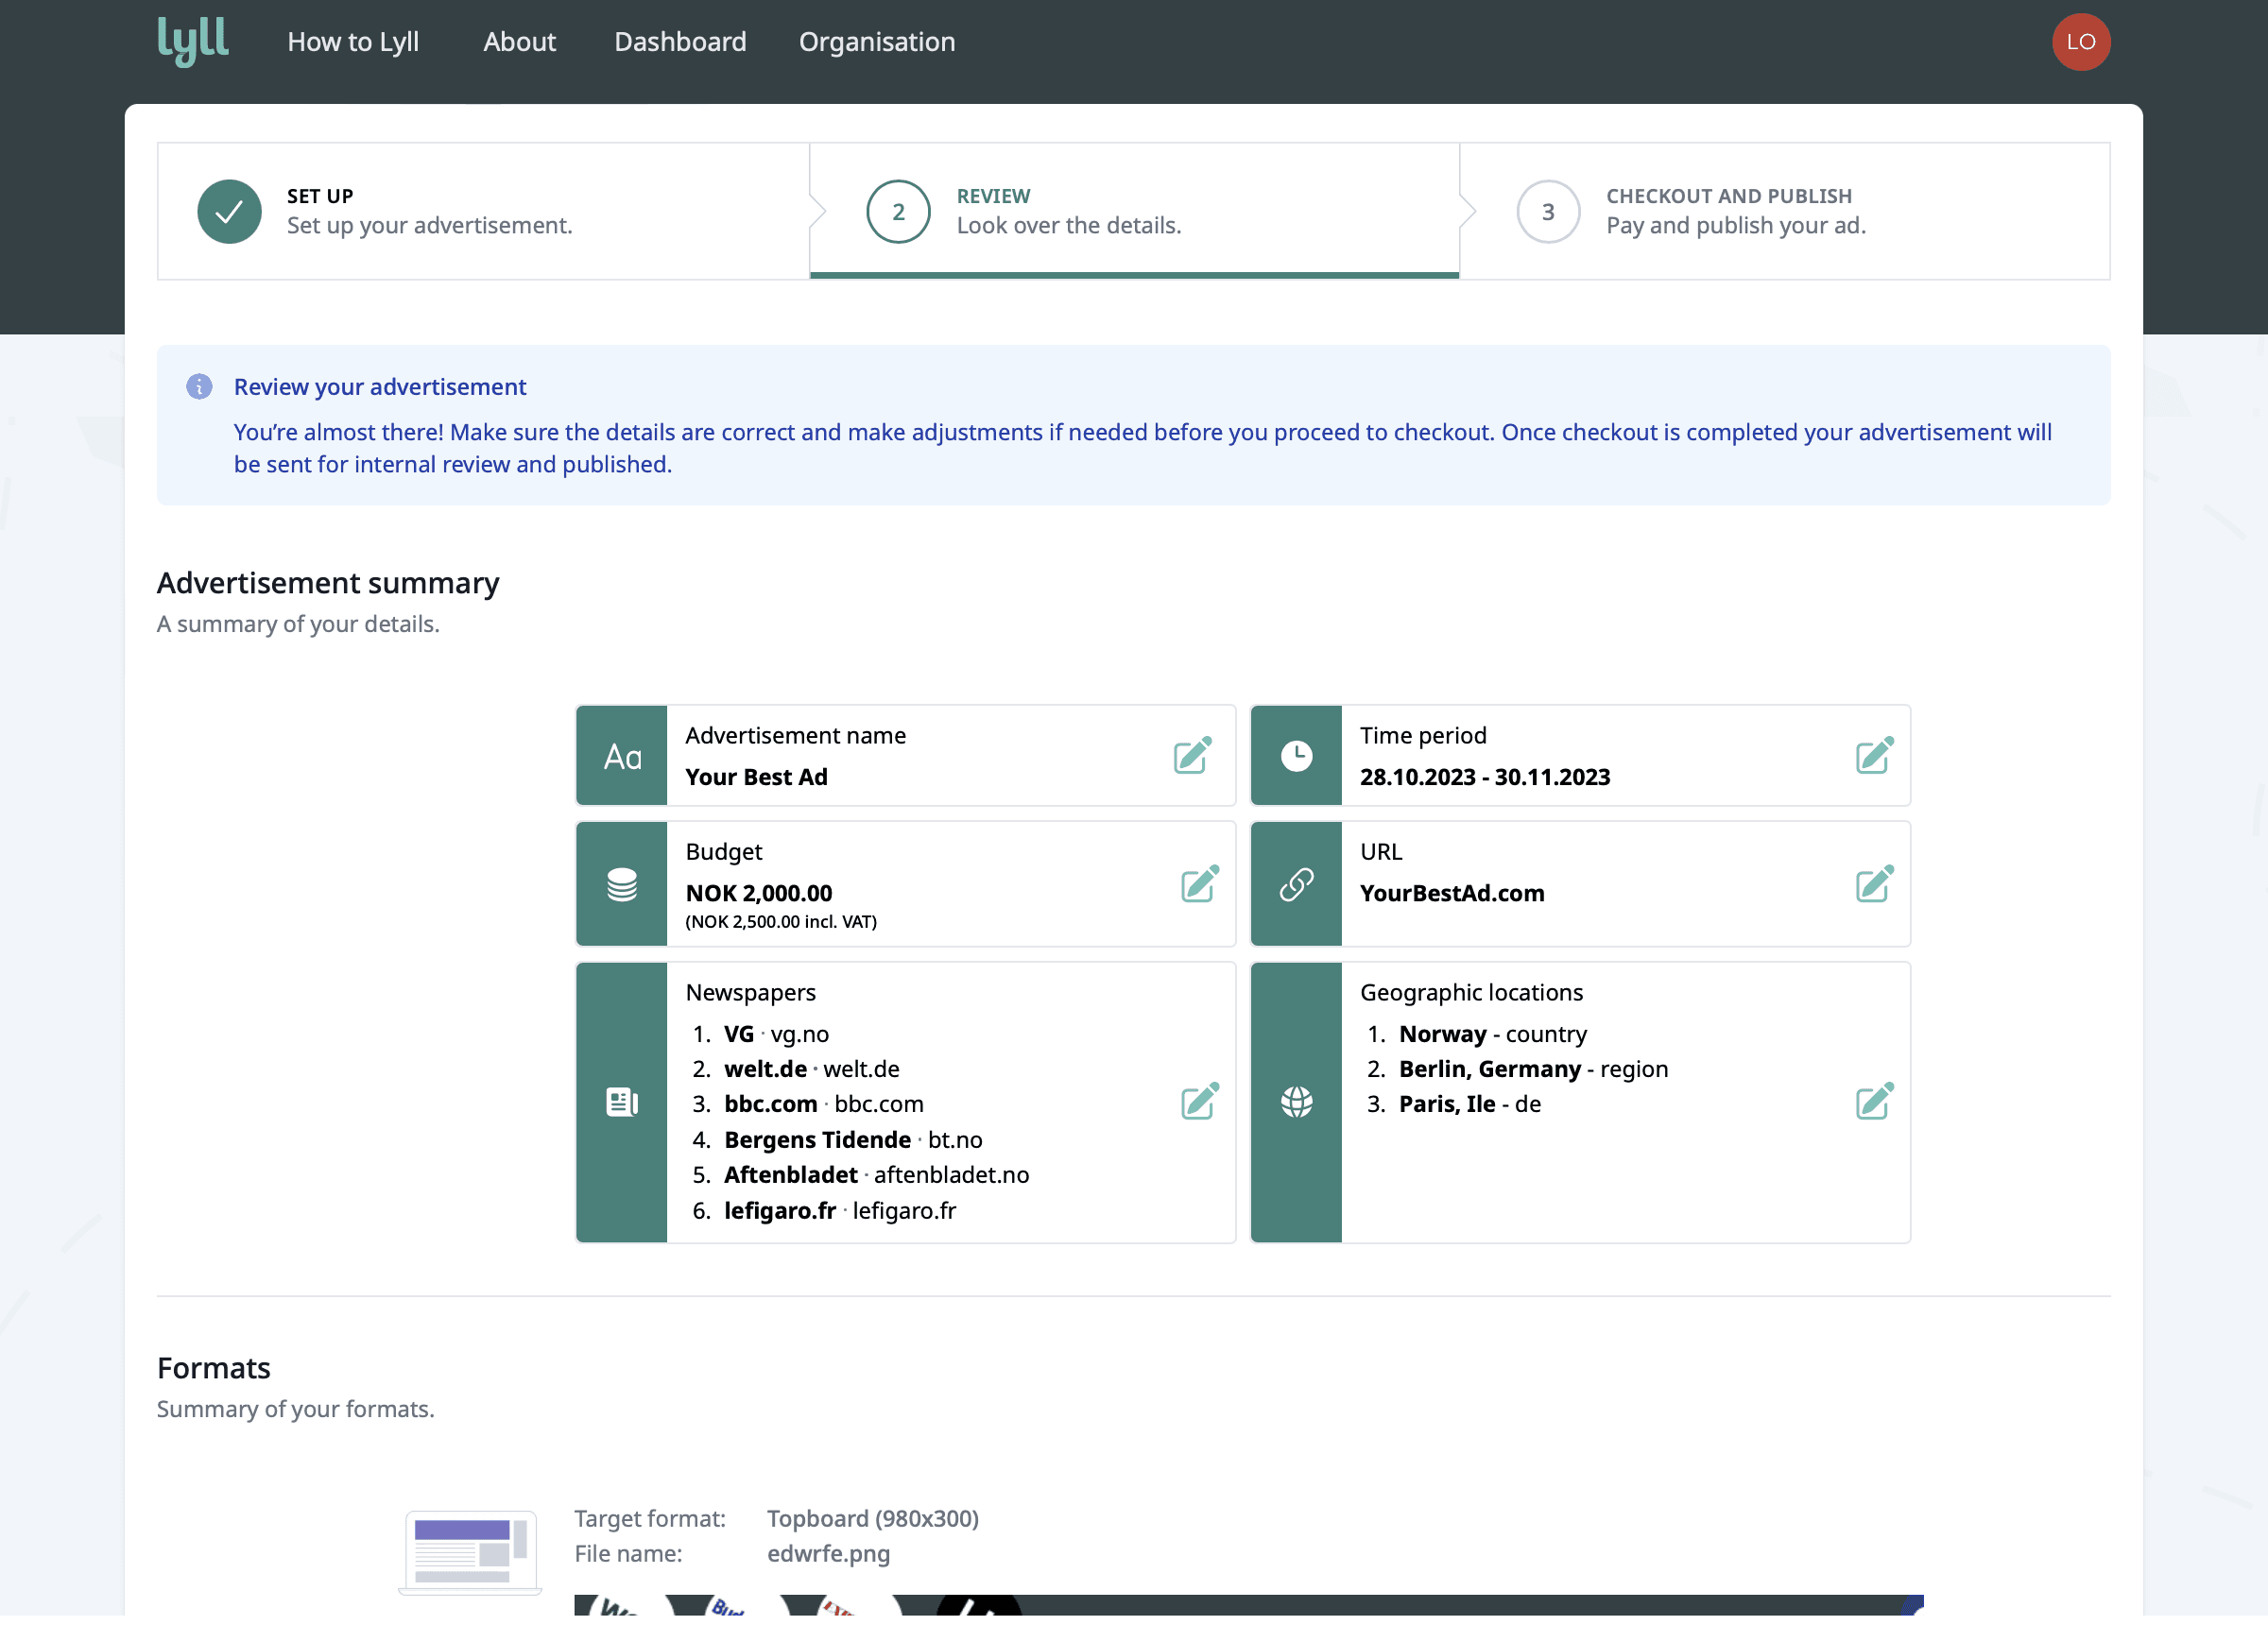Image resolution: width=2268 pixels, height=1625 pixels.
Task: Click the Aa advertisement name icon
Action: [622, 756]
